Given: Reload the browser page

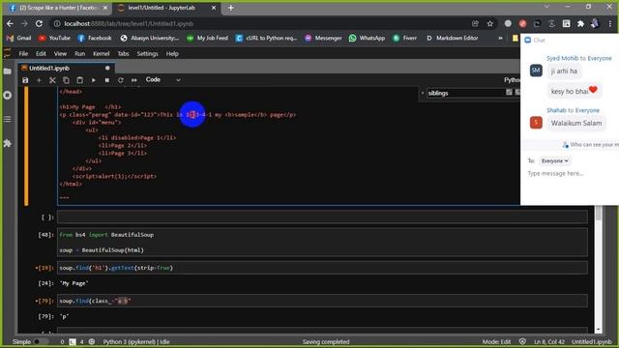Looking at the screenshot, I should point(39,23).
